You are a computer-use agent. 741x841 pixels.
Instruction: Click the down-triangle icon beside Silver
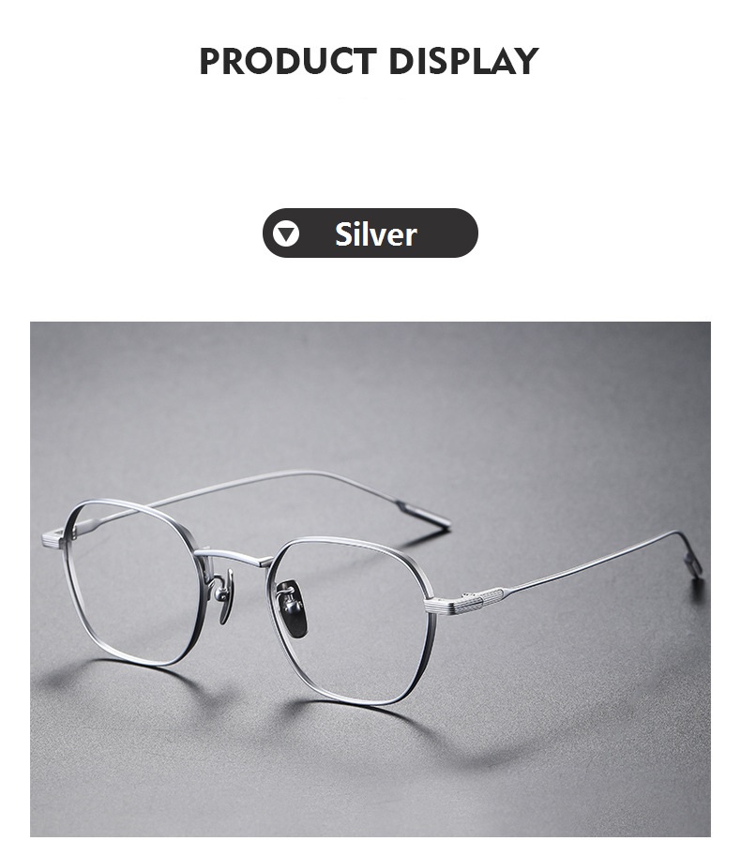click(285, 233)
